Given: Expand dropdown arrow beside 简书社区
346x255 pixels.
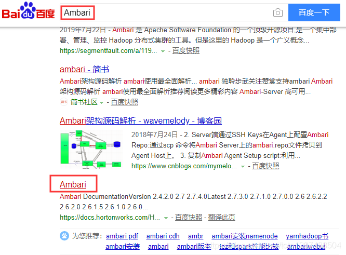Looking at the screenshot, I should tap(101, 103).
